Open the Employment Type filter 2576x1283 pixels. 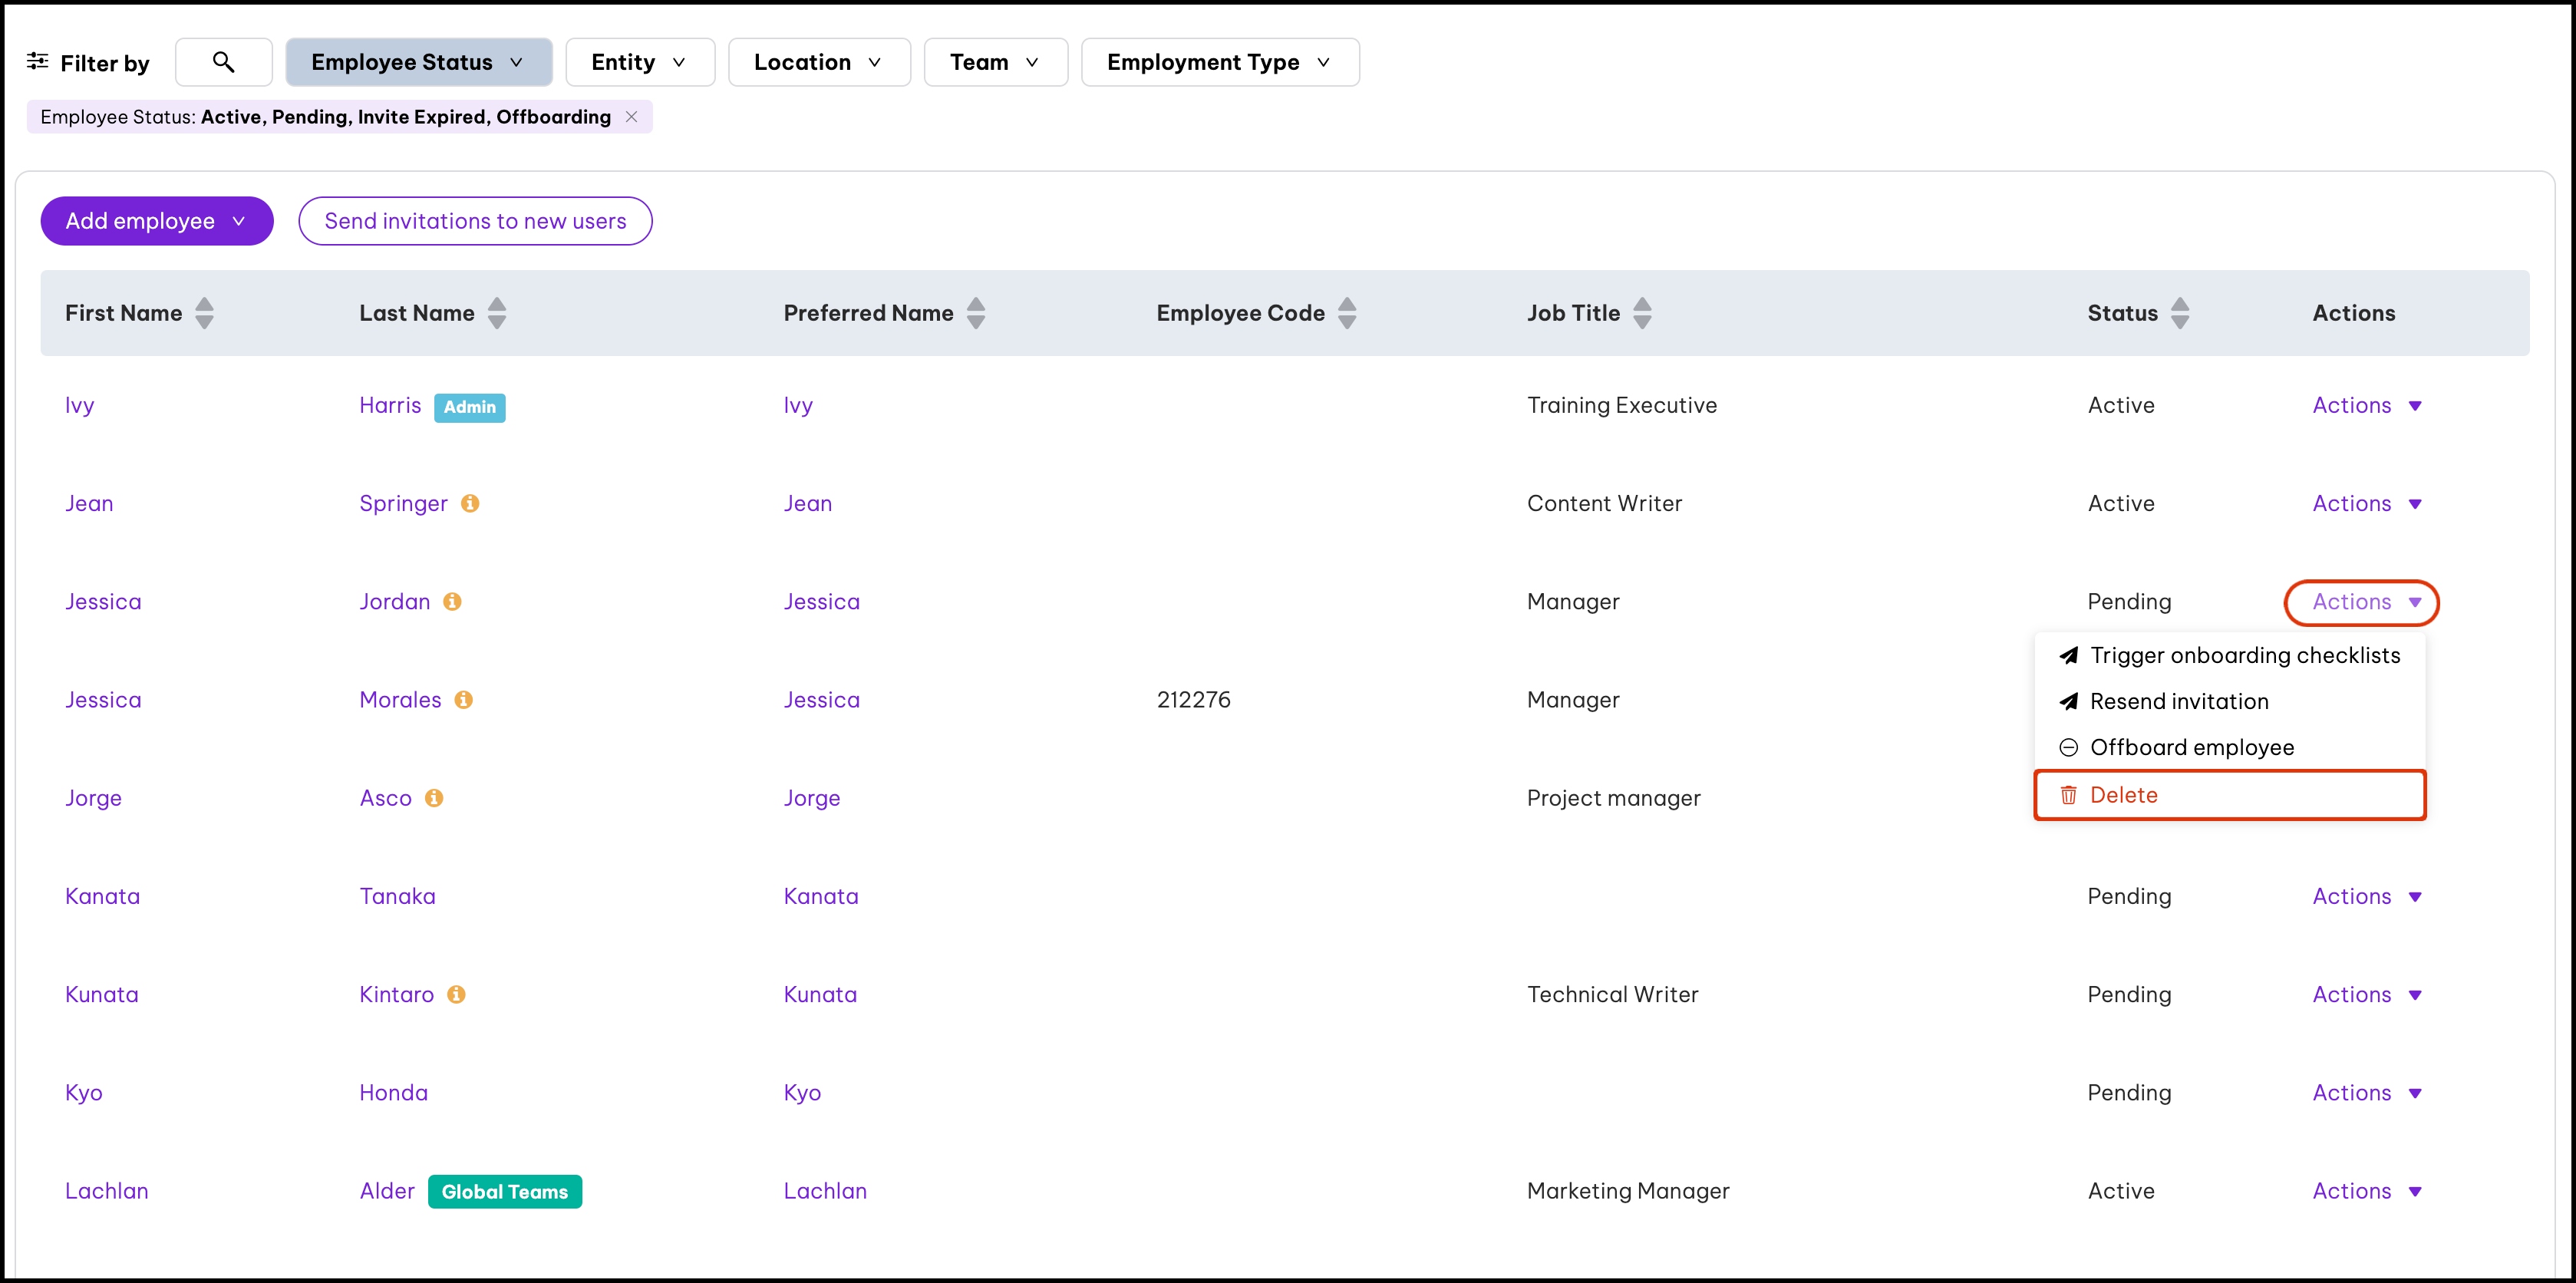(1219, 62)
